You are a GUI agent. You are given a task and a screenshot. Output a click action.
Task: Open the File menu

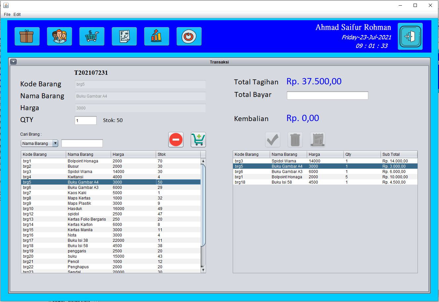7,15
